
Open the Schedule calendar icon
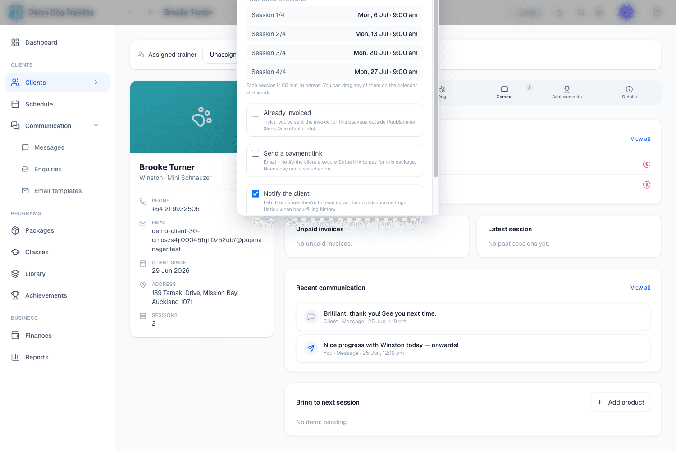tap(15, 104)
